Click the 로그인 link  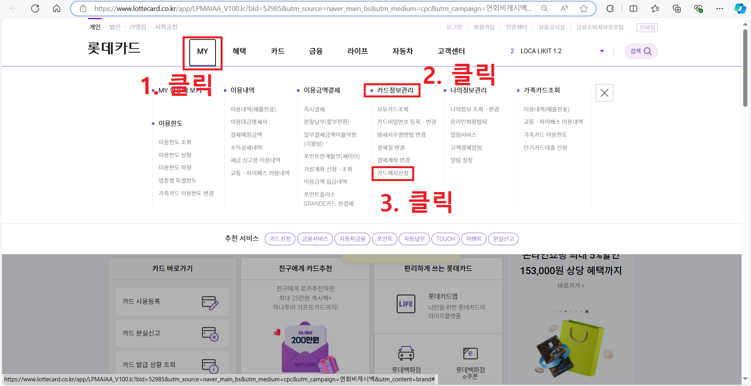click(x=454, y=27)
